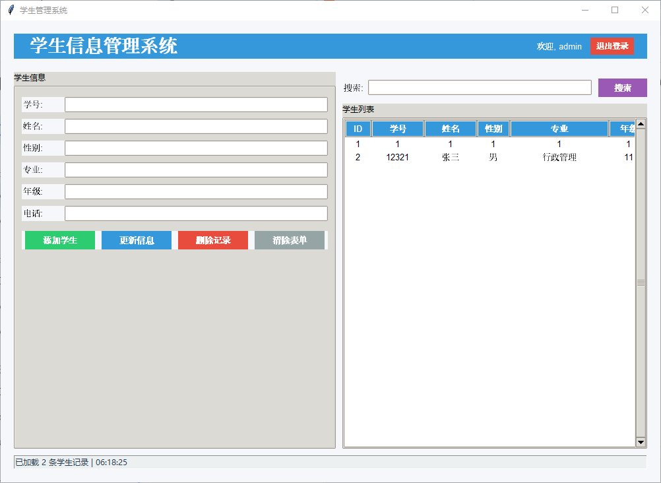Click inside the 学号 input field

pos(195,104)
